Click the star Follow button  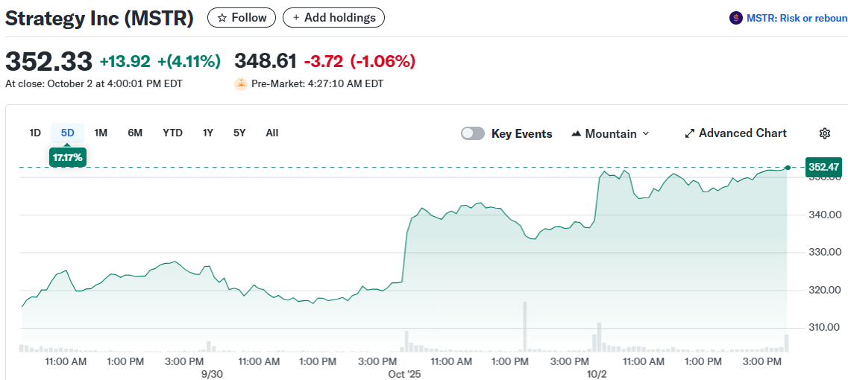(241, 17)
